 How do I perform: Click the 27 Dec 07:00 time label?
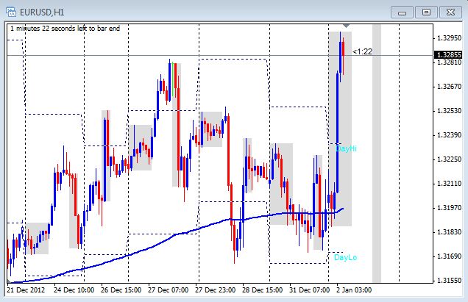click(x=168, y=290)
